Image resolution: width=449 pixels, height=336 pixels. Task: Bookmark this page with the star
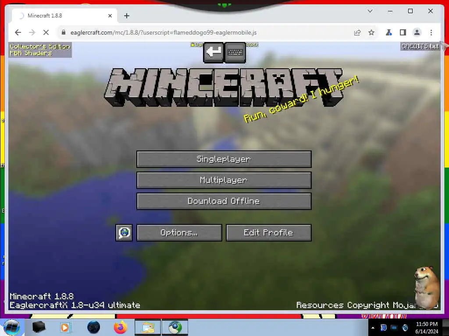[x=371, y=32]
